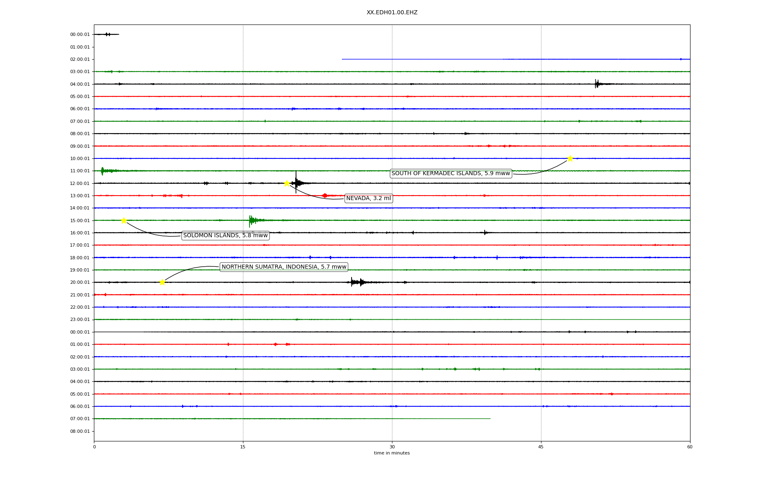This screenshot has width=784, height=490.
Task: Select the SOUTH OF KERMADEC ISLANDS annotation label
Action: (x=450, y=174)
